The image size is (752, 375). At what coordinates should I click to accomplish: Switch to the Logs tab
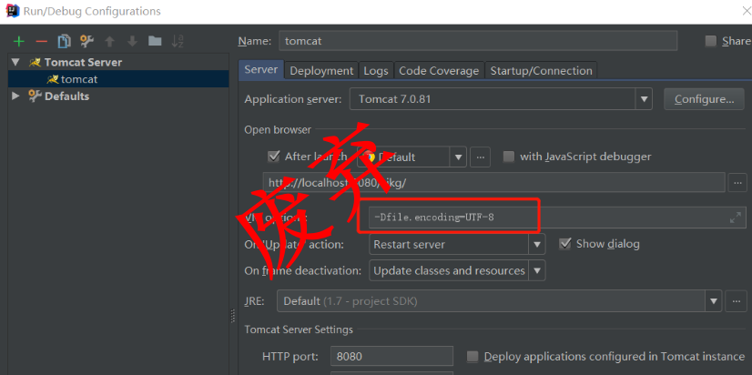pos(375,70)
